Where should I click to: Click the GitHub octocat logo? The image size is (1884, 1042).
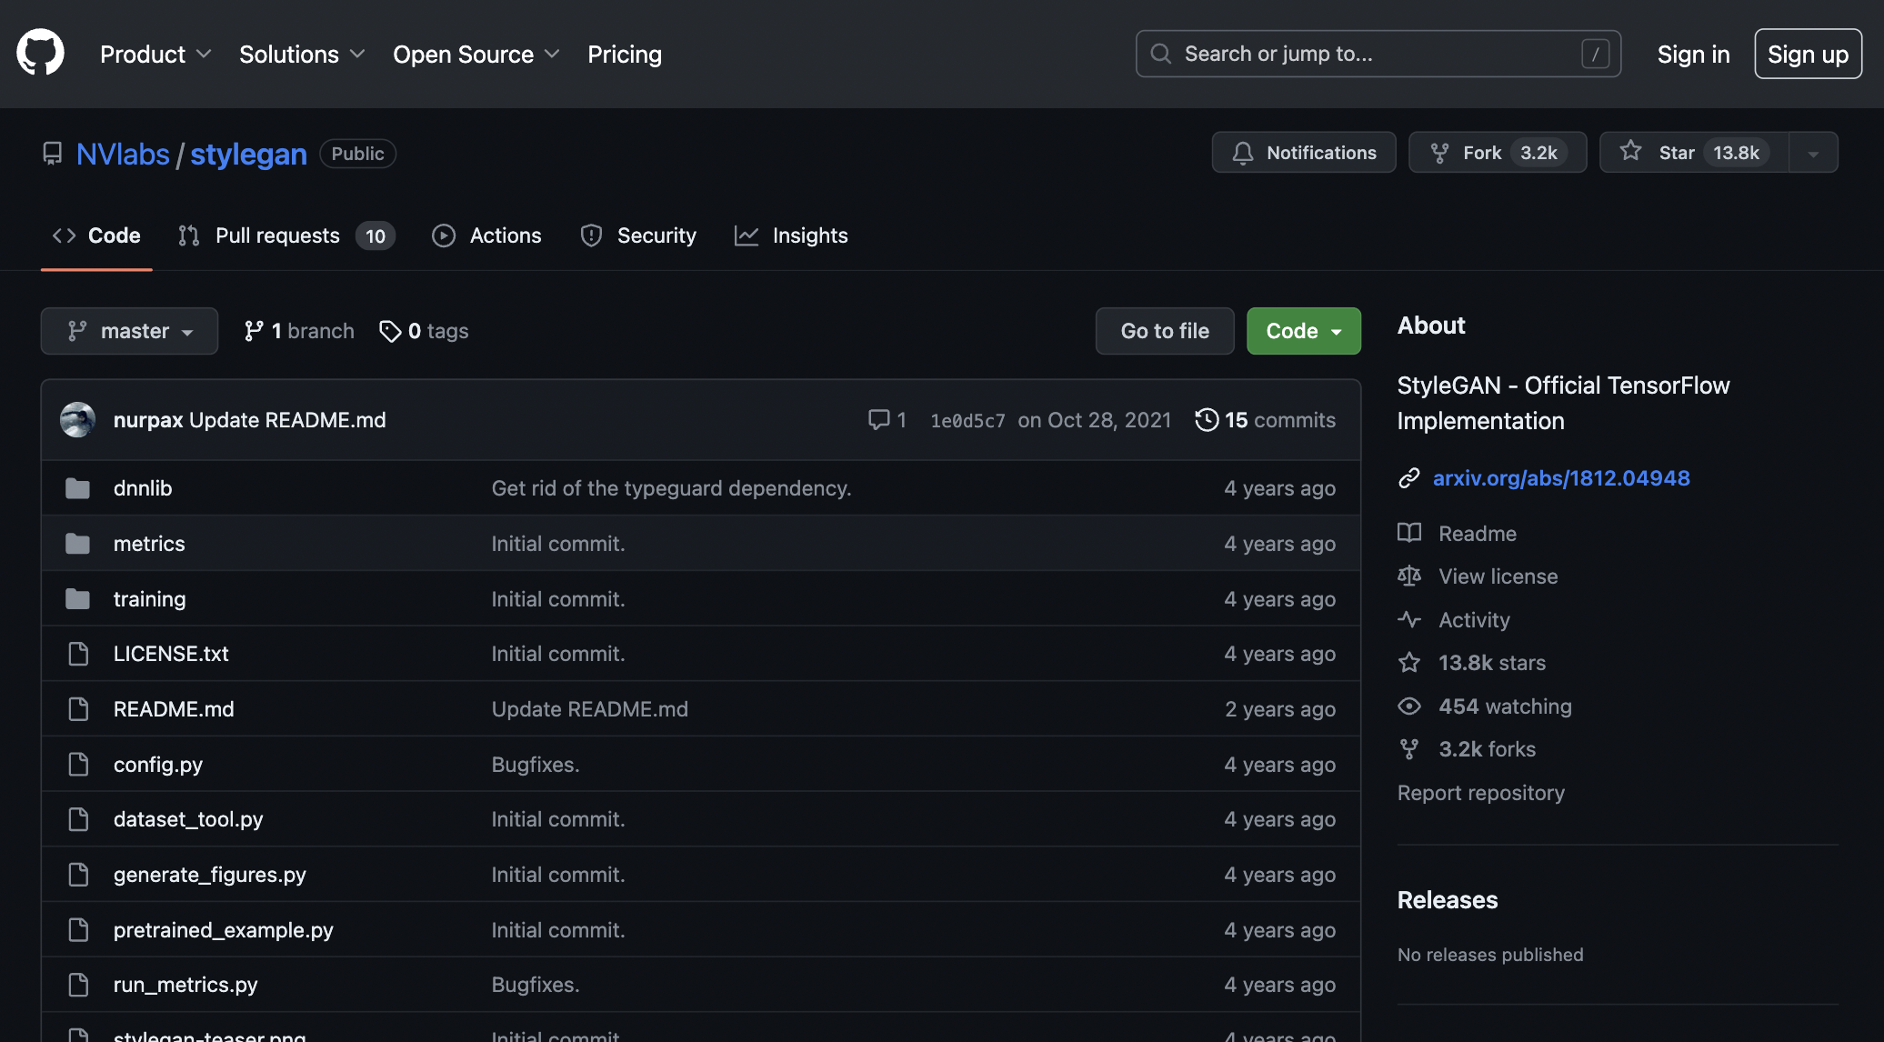pyautogui.click(x=40, y=54)
